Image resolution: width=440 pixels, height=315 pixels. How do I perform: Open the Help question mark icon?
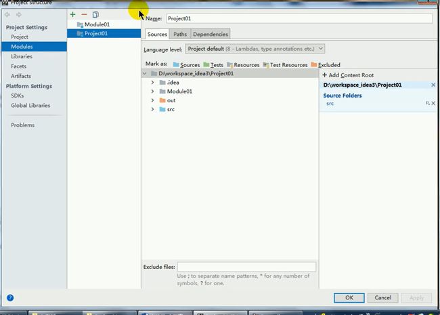point(10,298)
